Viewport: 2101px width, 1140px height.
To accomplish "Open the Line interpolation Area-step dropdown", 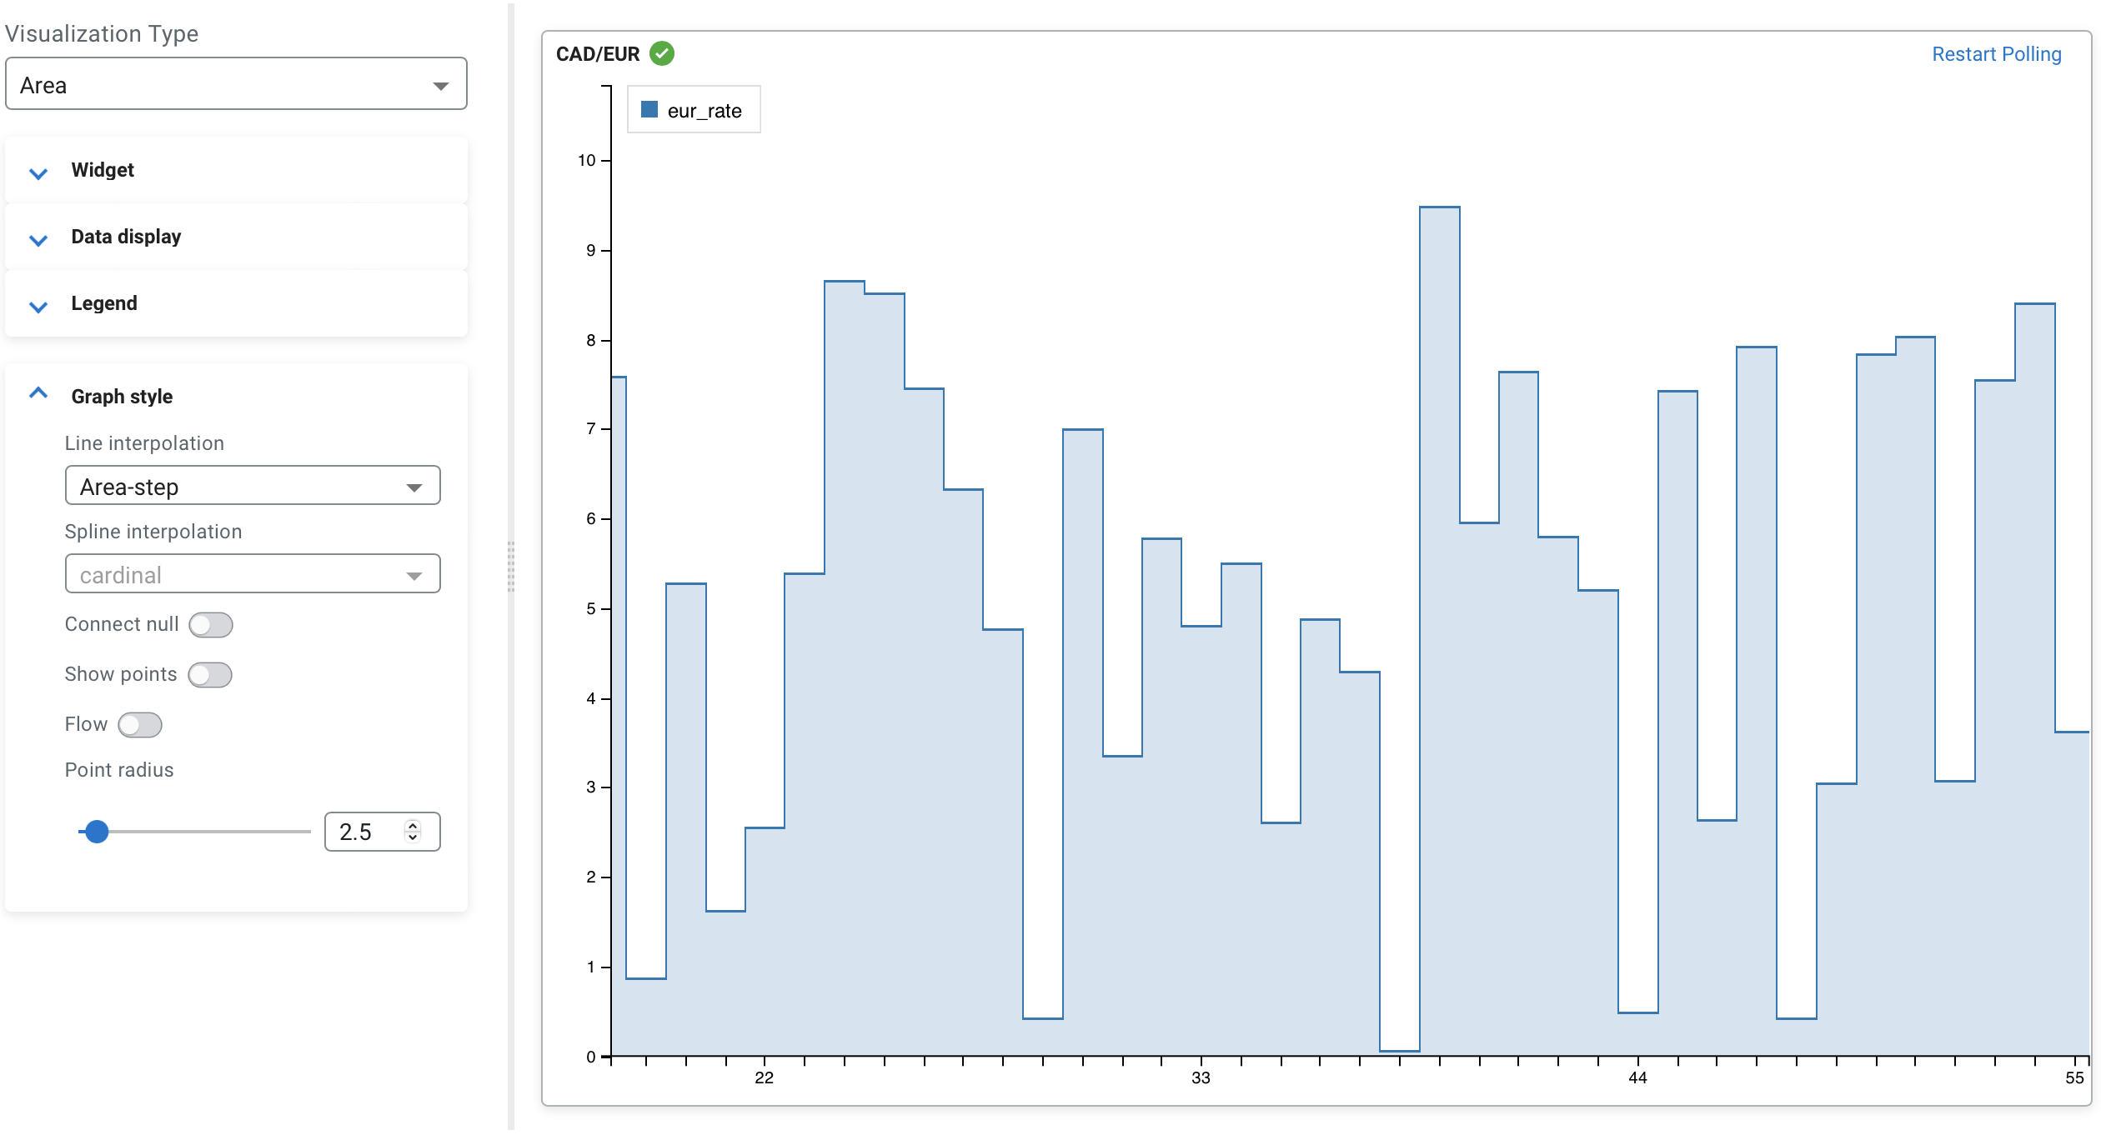I will pos(252,486).
